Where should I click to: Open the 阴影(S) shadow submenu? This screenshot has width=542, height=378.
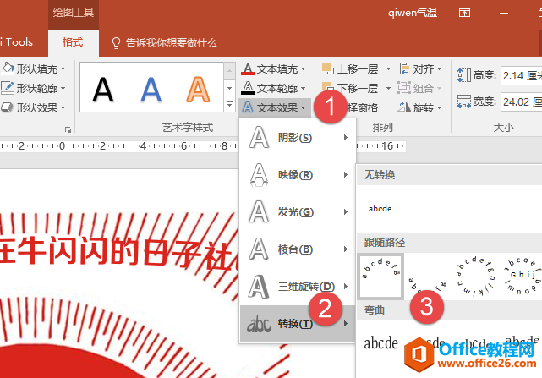(298, 138)
